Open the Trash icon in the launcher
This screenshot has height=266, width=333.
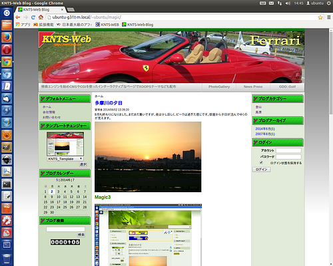[x=7, y=259]
